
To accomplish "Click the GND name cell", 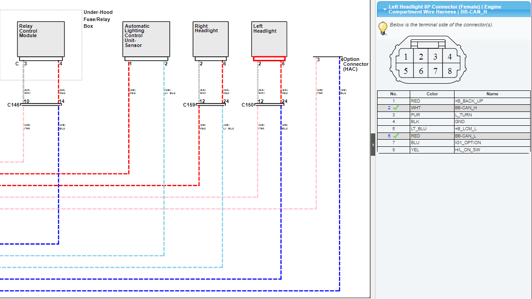I will click(492, 122).
